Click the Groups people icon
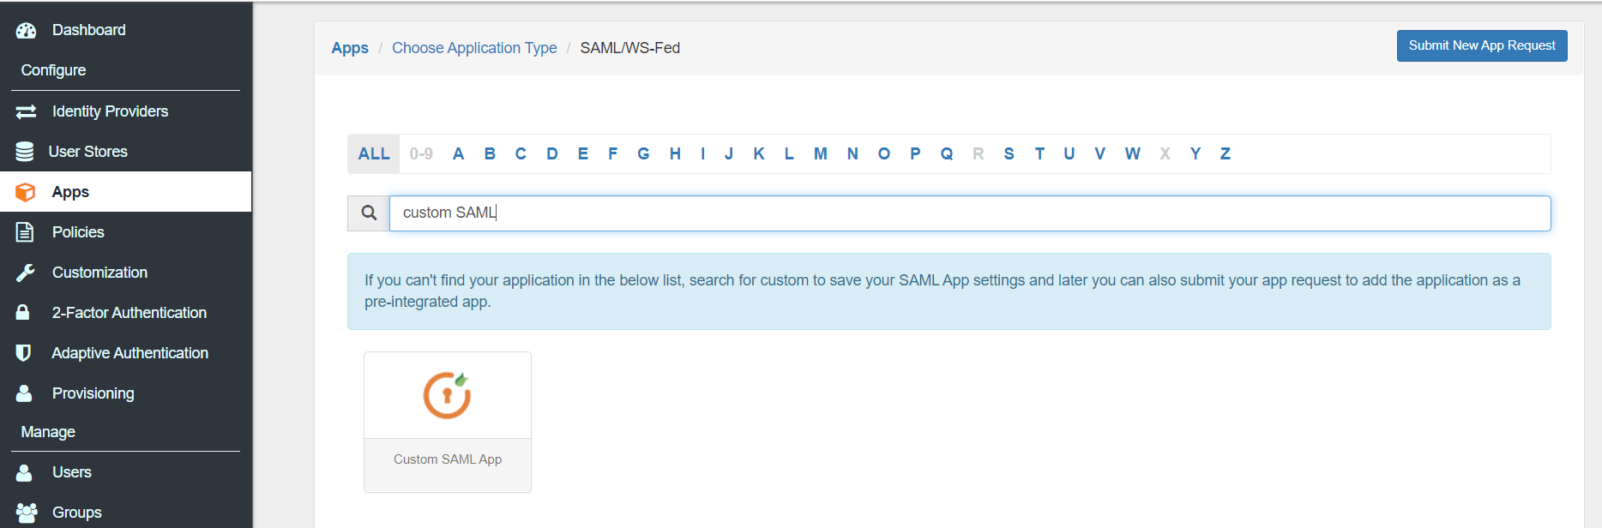The image size is (1602, 528). [x=26, y=513]
